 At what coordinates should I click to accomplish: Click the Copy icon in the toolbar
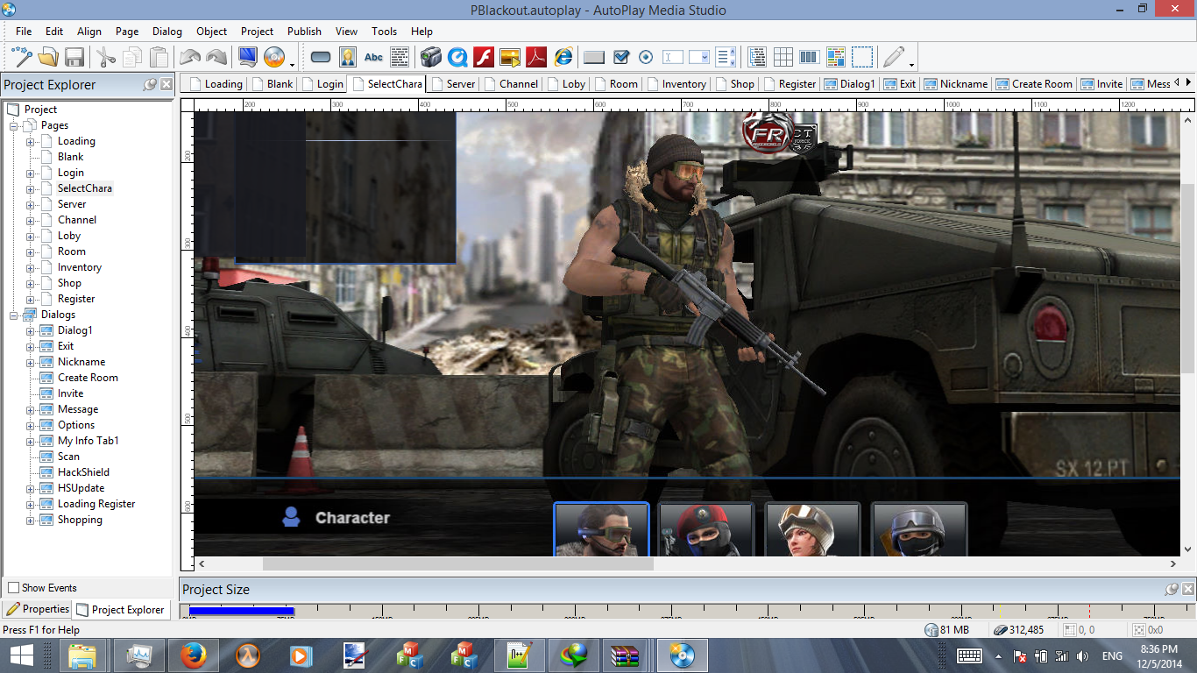coord(132,58)
